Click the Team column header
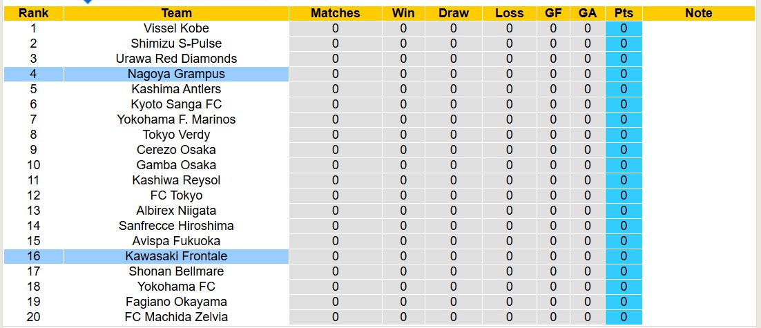Viewport: 761px width, 328px height. [x=176, y=13]
